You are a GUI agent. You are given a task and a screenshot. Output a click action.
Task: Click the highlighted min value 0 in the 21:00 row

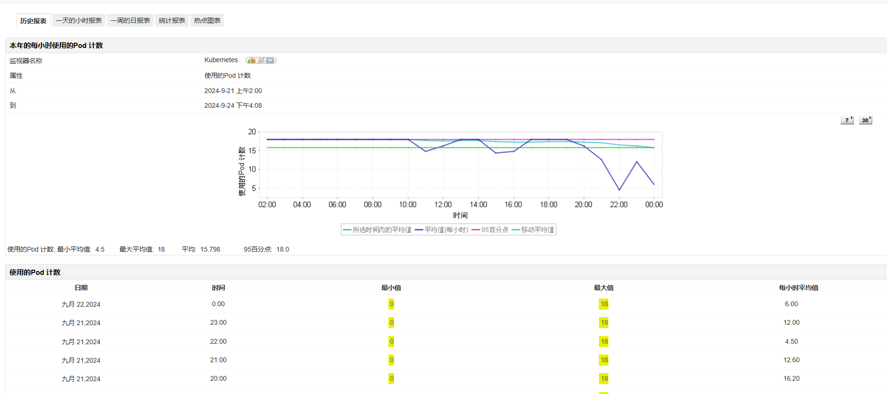(x=391, y=360)
